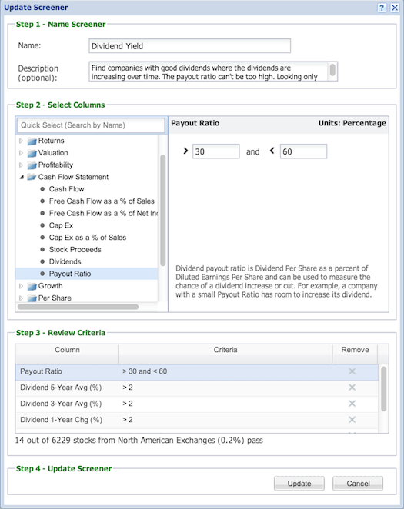
Task: Click the bullet beside Stock Proceeds
Action: pyautogui.click(x=42, y=250)
